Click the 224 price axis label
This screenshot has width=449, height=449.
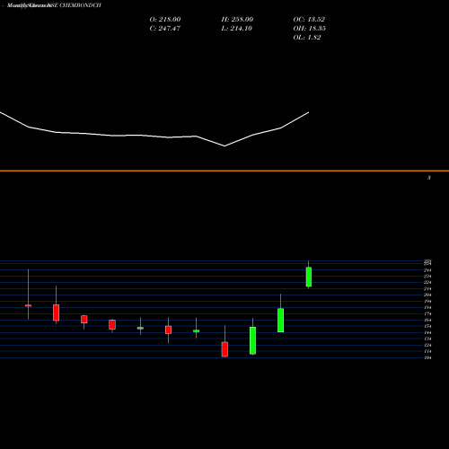pyautogui.click(x=427, y=283)
